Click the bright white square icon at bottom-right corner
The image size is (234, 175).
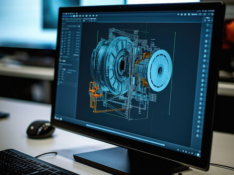click(198, 155)
